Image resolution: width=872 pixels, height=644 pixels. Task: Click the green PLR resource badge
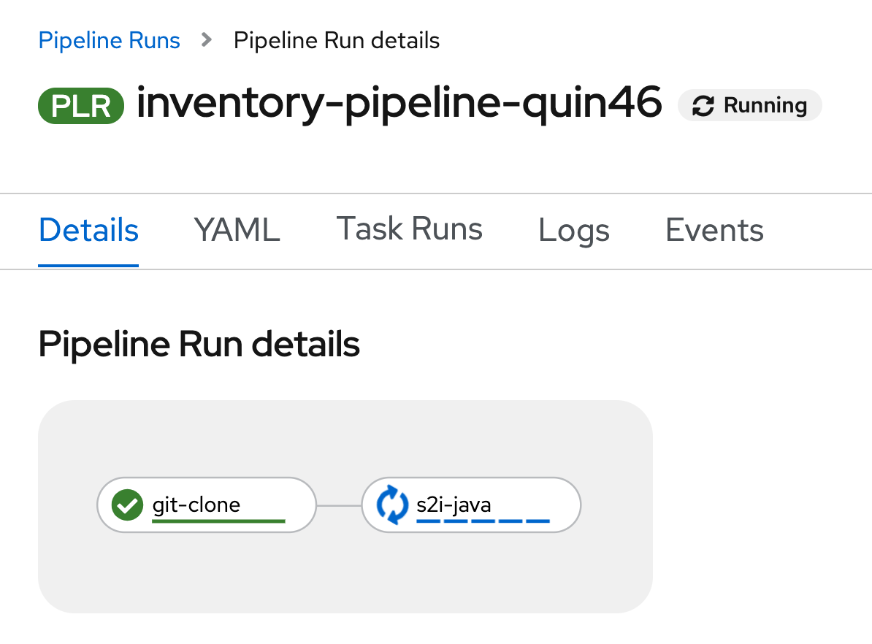coord(80,105)
